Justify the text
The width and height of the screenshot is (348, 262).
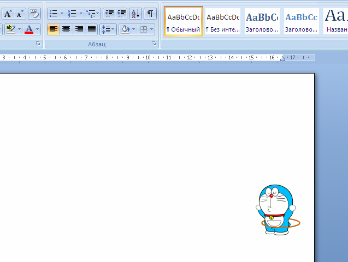[x=91, y=29]
